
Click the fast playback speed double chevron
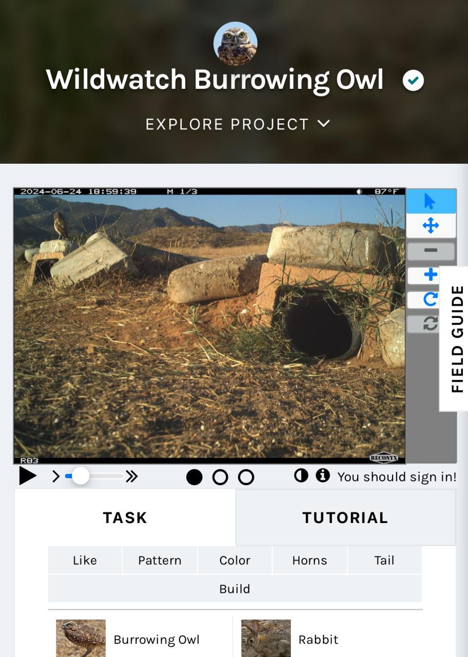132,477
